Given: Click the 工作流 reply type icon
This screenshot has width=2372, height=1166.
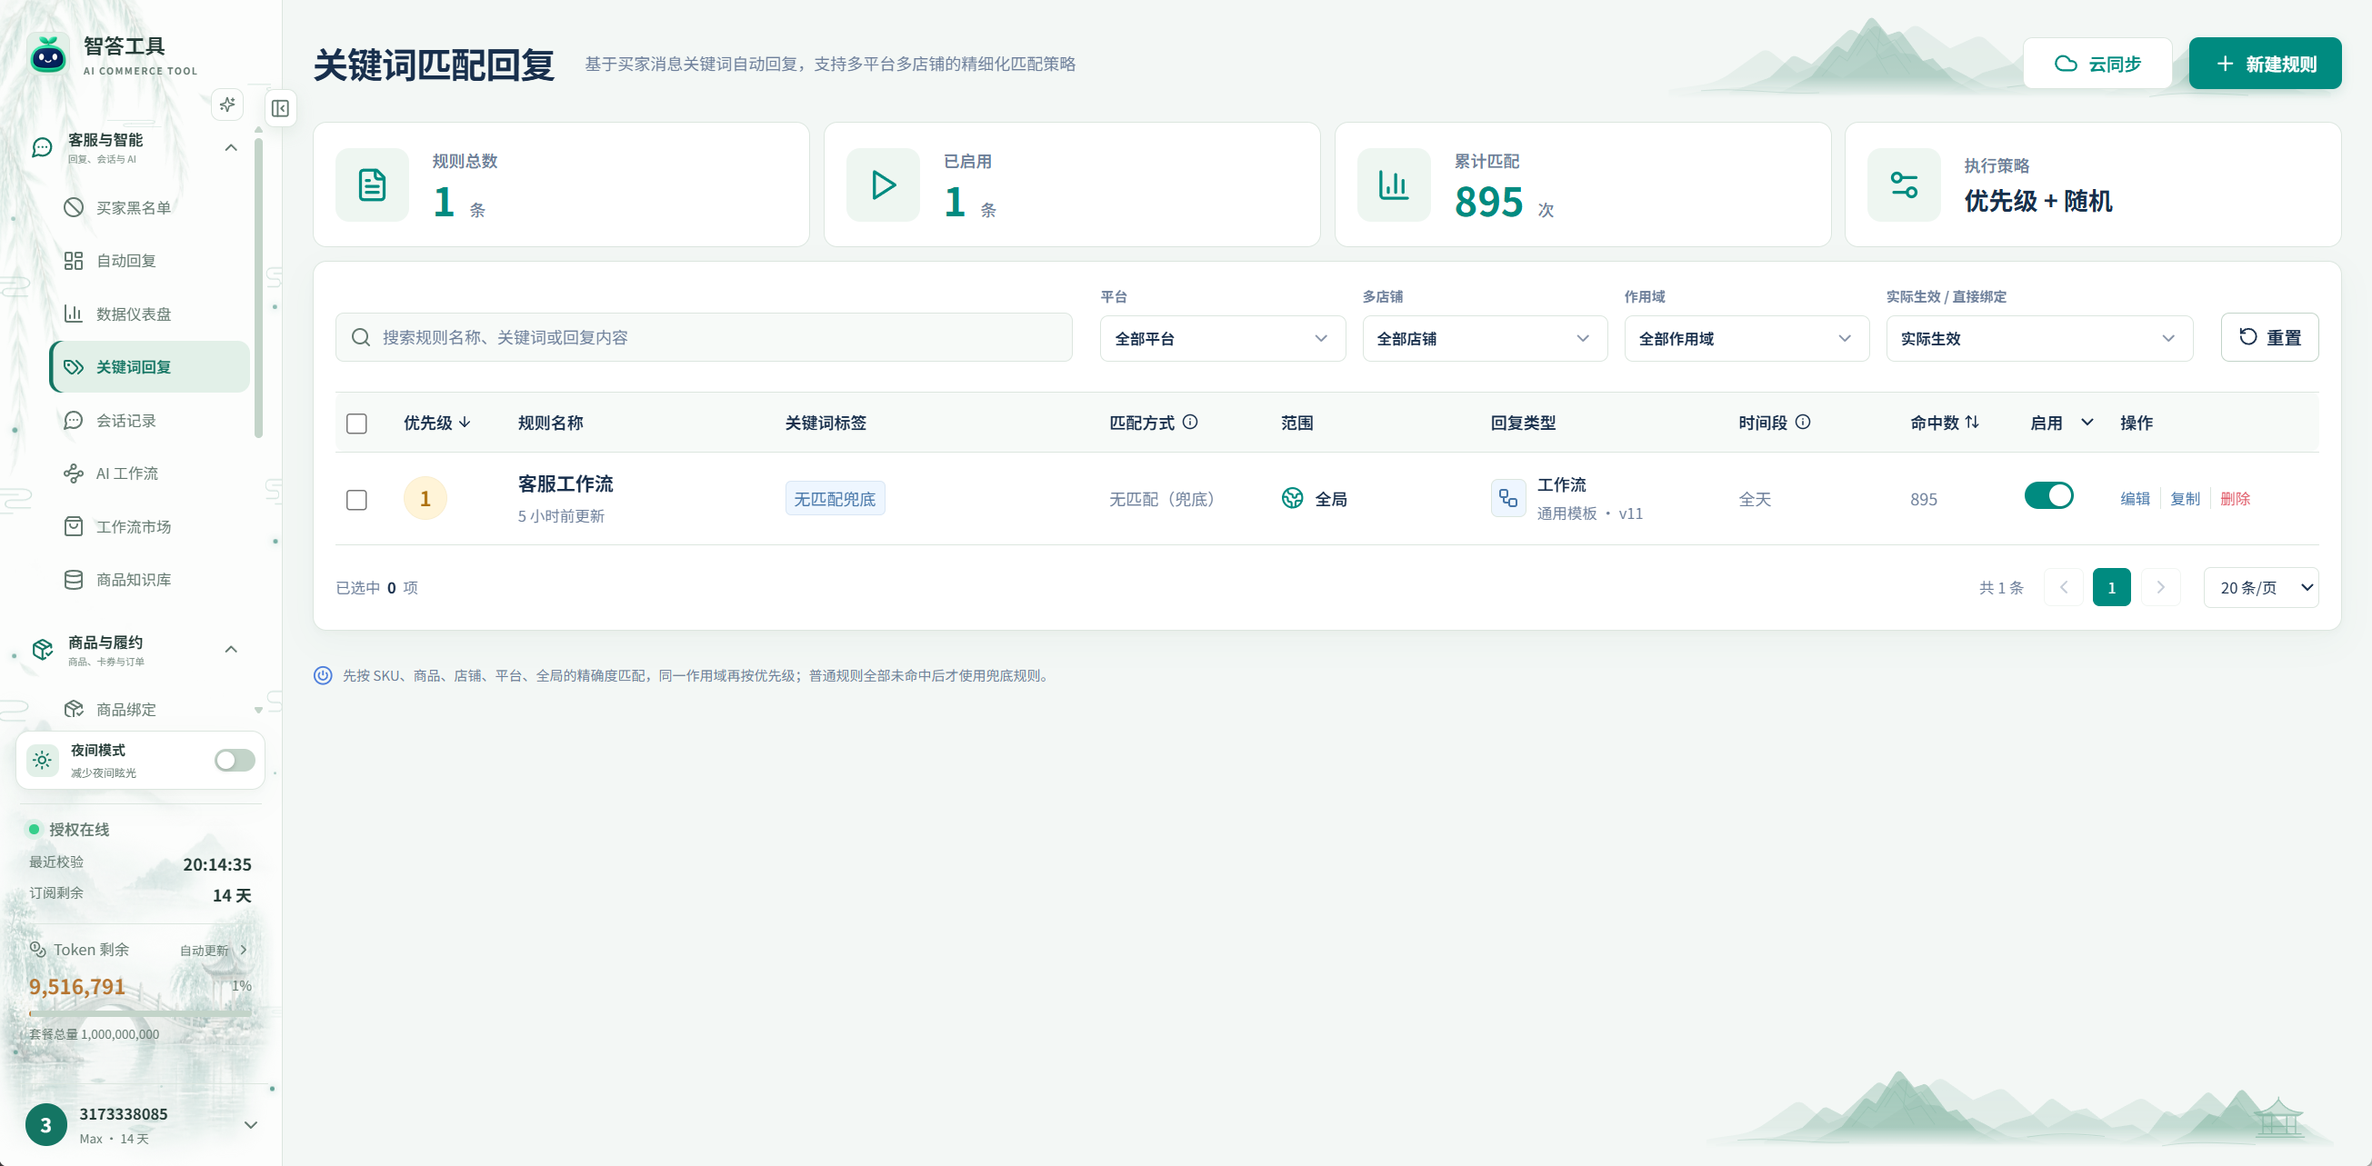Looking at the screenshot, I should click(x=1508, y=499).
